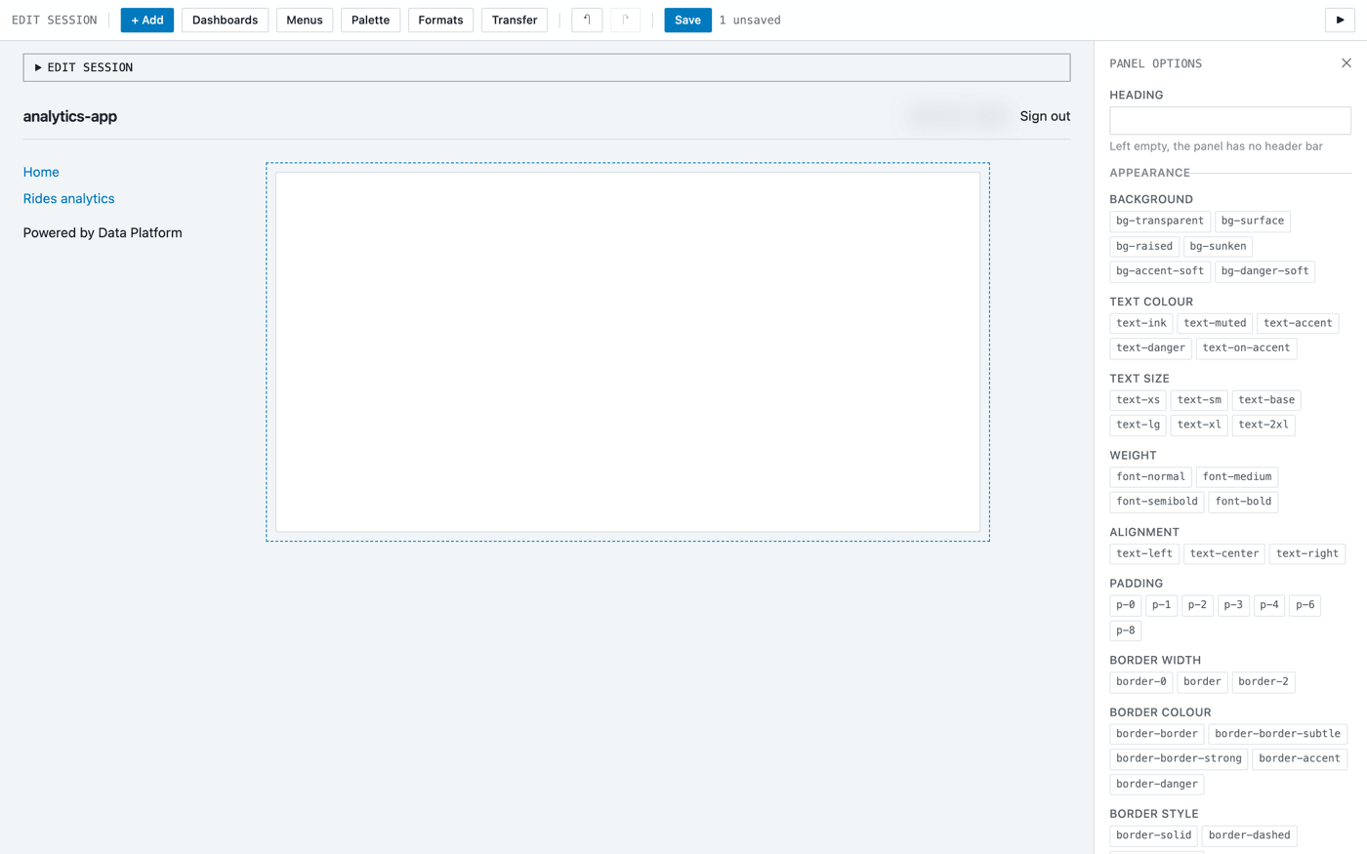Select the bg-danger-soft chip
This screenshot has width=1367, height=854.
pos(1264,271)
